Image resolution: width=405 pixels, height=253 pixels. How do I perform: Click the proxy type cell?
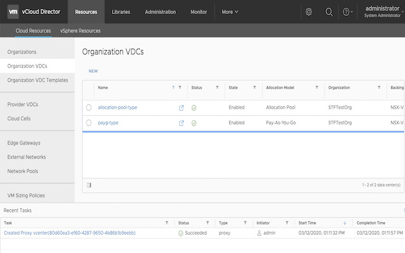click(225, 233)
